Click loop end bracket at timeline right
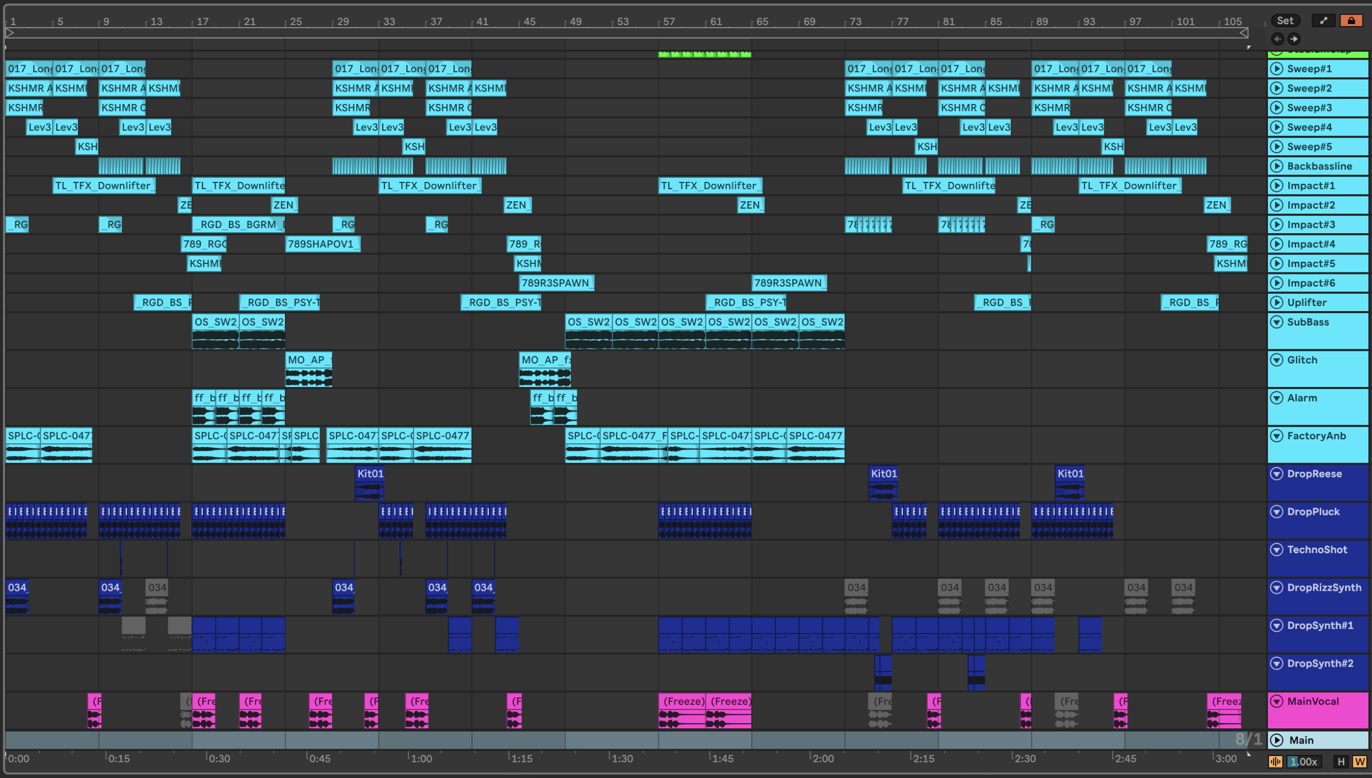The image size is (1372, 778). point(1244,32)
